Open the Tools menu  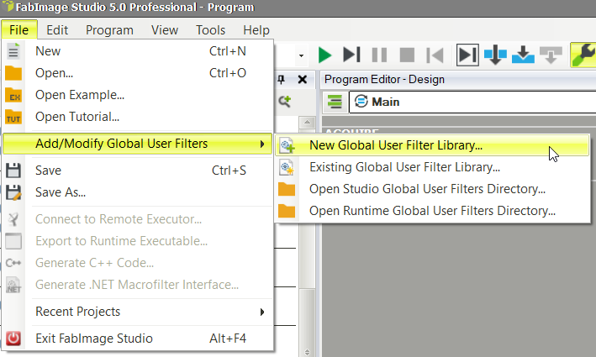(210, 29)
